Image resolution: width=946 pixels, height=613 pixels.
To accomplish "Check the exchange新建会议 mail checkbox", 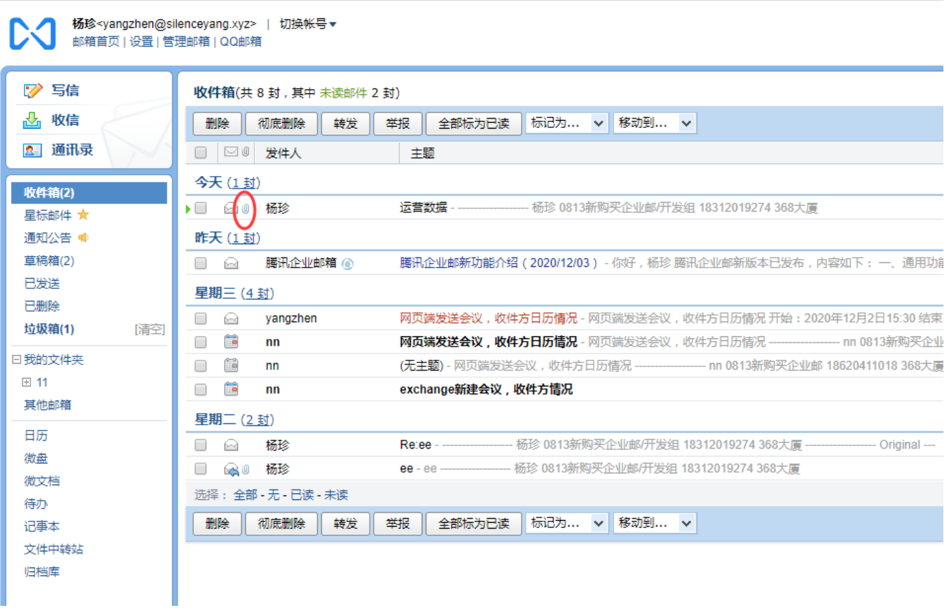I will [200, 389].
